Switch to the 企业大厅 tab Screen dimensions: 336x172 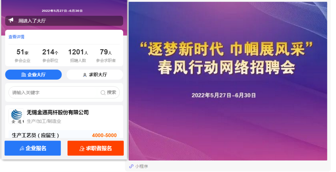pos(33,75)
